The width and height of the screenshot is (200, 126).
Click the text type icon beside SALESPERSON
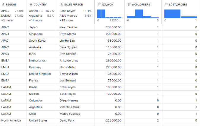(x=62, y=4)
